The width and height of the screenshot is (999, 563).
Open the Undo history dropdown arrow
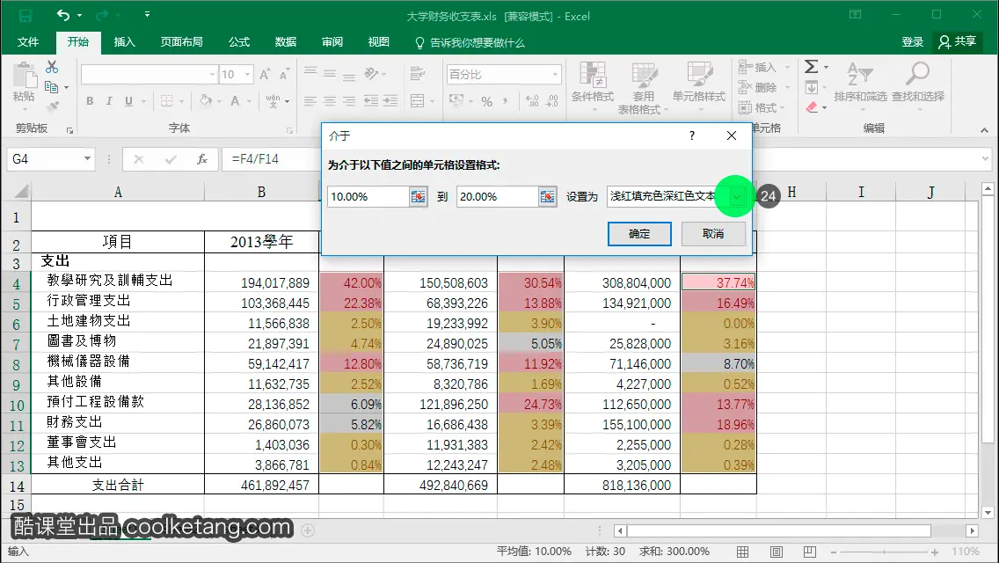click(x=80, y=15)
